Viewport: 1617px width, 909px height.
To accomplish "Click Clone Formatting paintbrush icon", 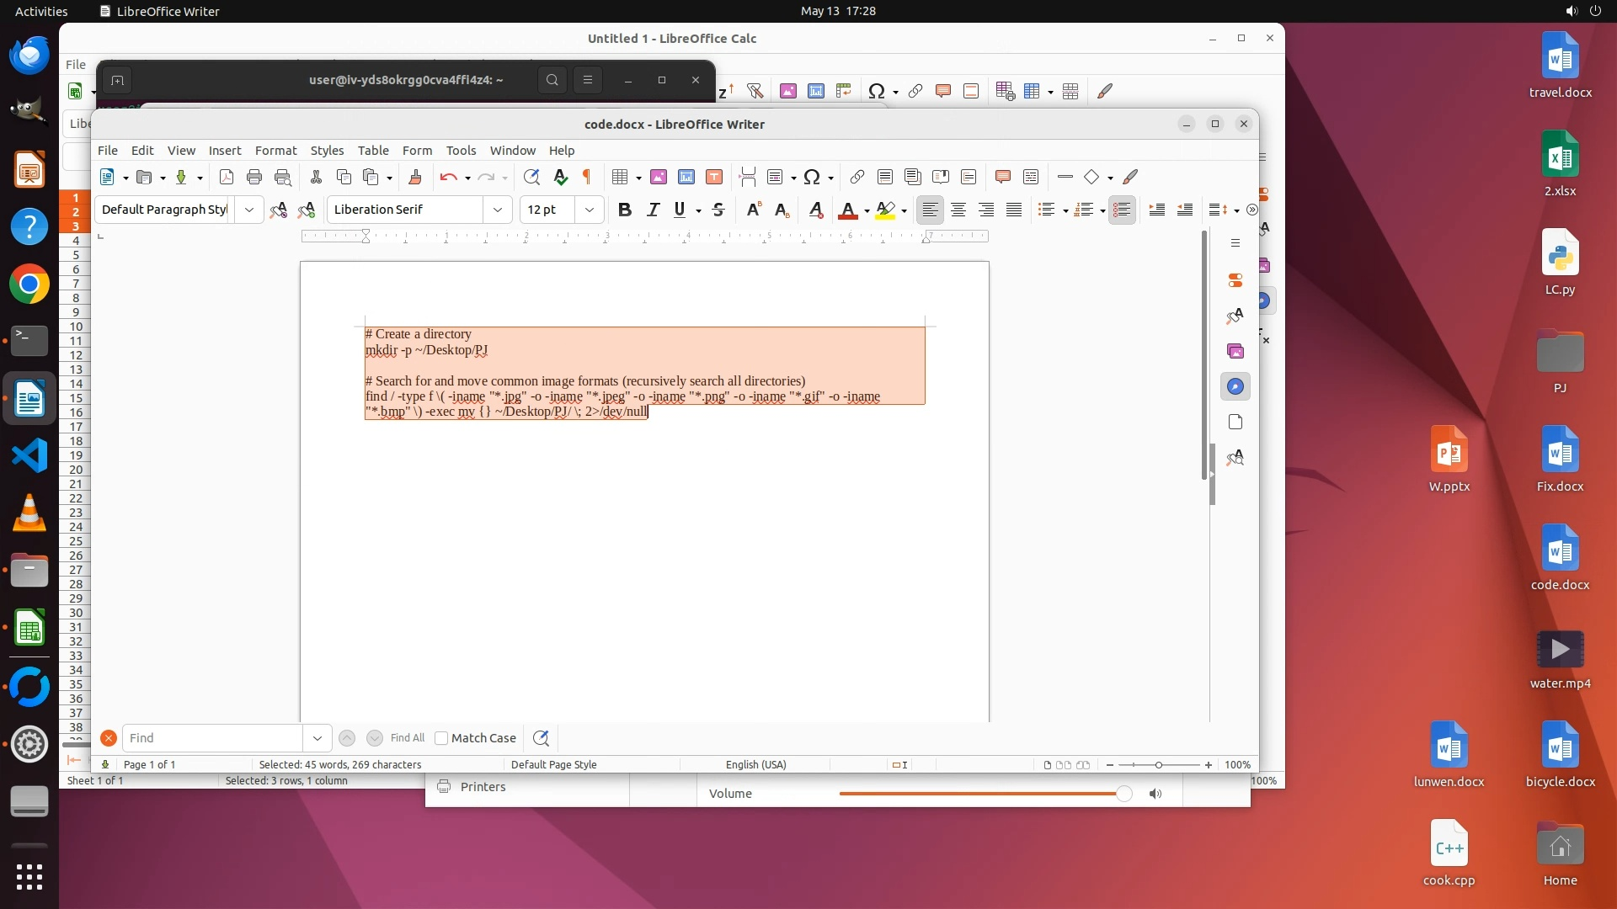I will point(414,177).
